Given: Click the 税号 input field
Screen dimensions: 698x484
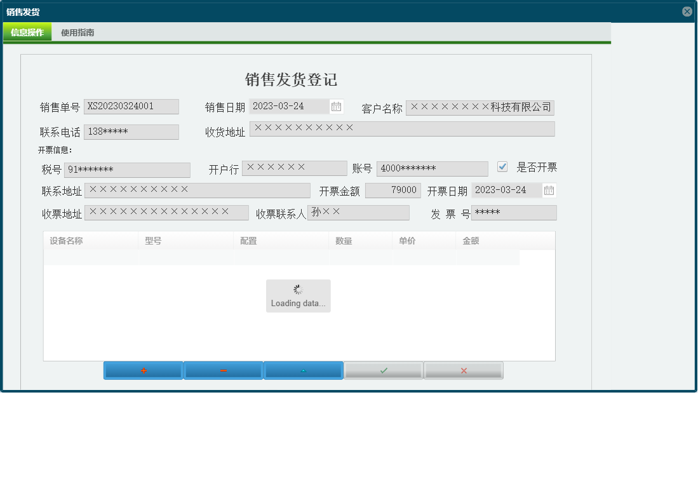Looking at the screenshot, I should click(127, 170).
